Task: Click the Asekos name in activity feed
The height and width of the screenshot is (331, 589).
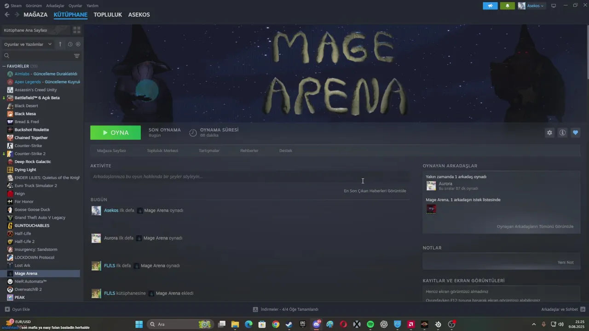Action: [x=111, y=211]
